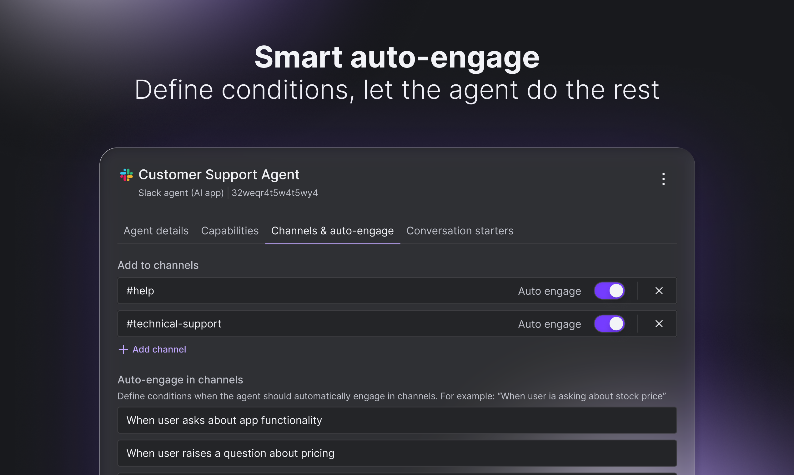Remove the #technical-support channel with X
The height and width of the screenshot is (475, 794).
[659, 324]
